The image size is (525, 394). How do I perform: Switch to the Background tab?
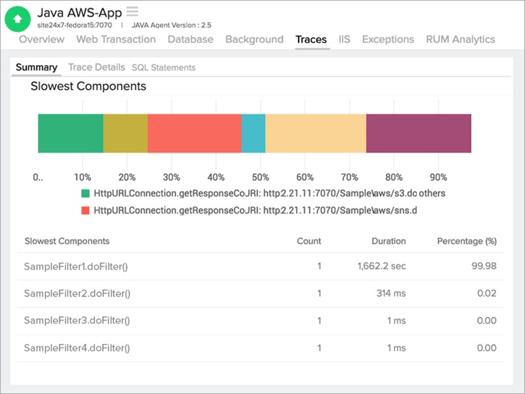(254, 40)
